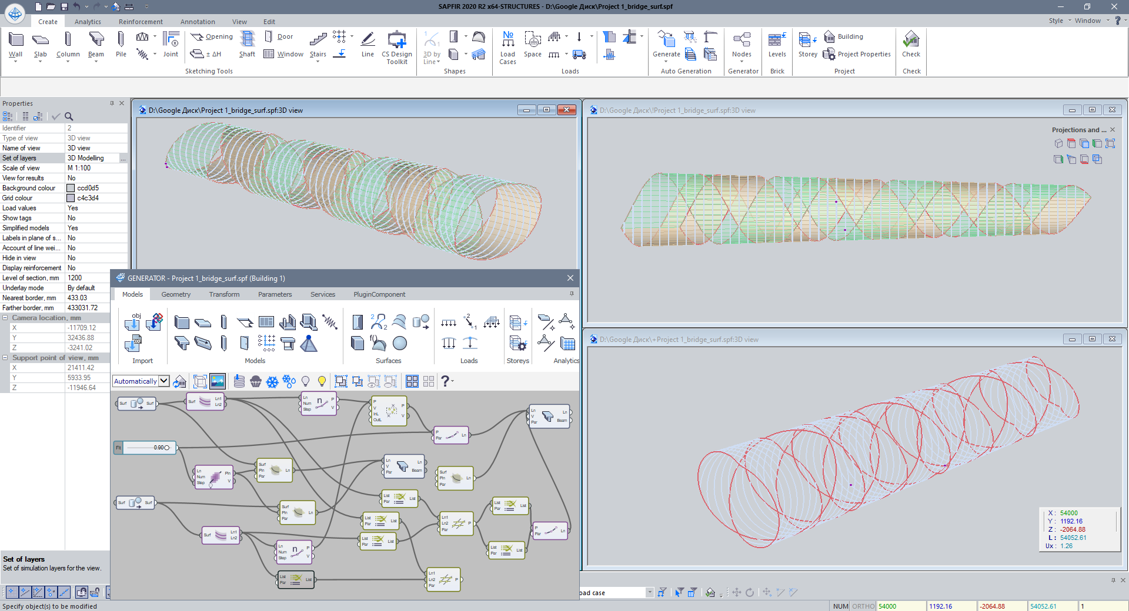The image size is (1129, 611).
Task: Click the spring model icon in Generator
Action: coord(330,321)
